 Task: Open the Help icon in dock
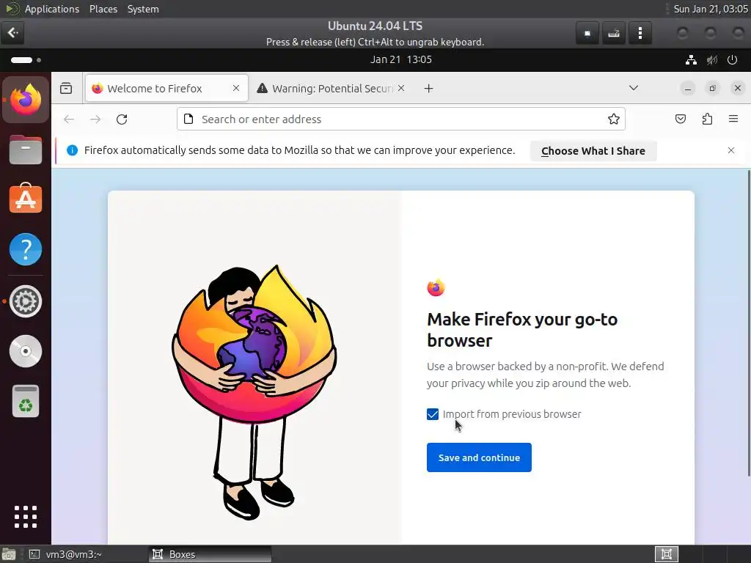(x=26, y=249)
